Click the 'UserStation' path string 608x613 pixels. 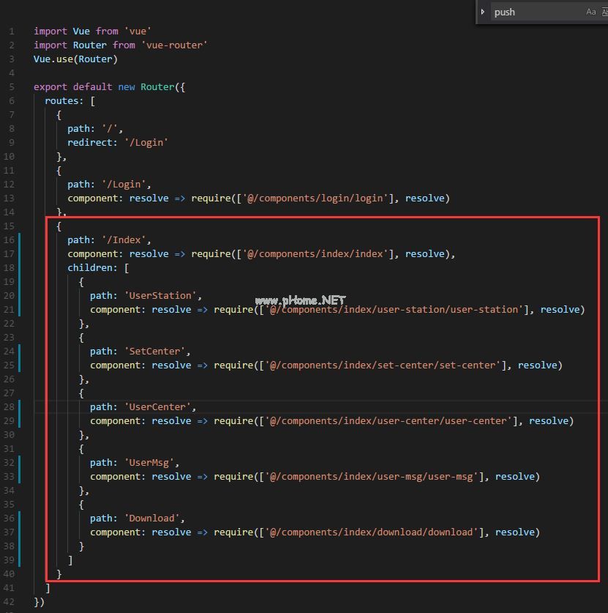click(160, 296)
